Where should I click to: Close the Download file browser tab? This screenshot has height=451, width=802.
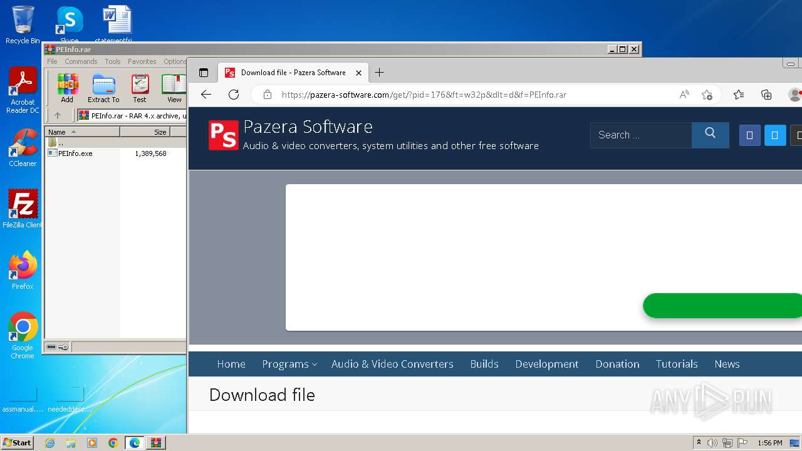pos(358,73)
